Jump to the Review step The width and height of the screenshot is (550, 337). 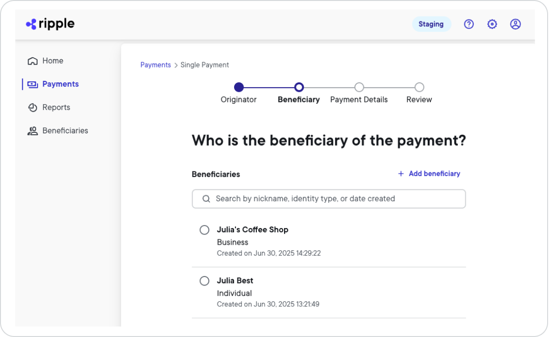pos(419,88)
